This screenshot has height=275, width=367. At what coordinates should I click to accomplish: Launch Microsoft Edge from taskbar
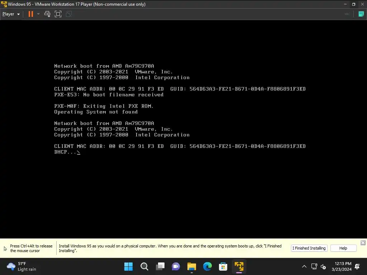[x=208, y=266]
